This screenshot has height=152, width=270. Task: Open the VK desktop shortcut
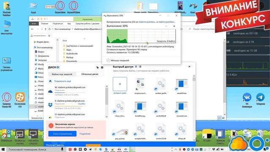tap(247, 100)
